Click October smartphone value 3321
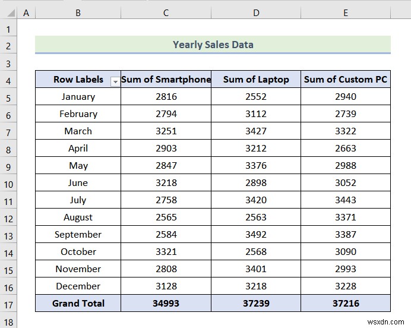 click(166, 251)
